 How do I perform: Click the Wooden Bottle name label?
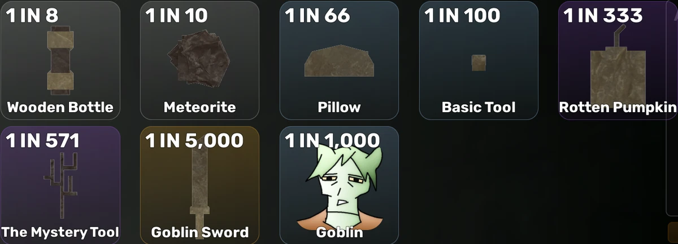point(60,107)
